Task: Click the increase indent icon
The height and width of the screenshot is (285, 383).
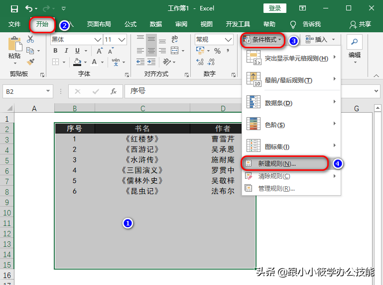Action: pyautogui.click(x=151, y=62)
